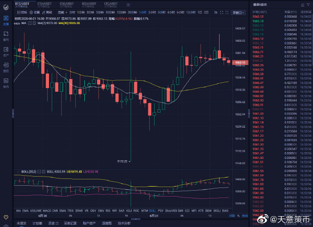Switch to the 深度图 depth chart tab
This screenshot has height=227, width=313.
(107, 223)
